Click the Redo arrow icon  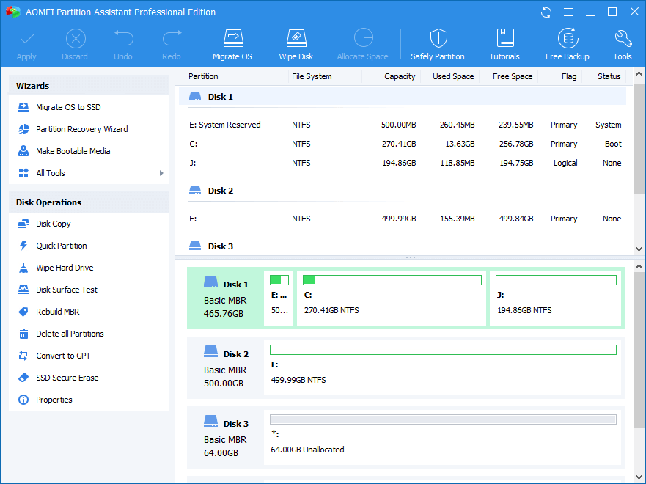click(172, 38)
